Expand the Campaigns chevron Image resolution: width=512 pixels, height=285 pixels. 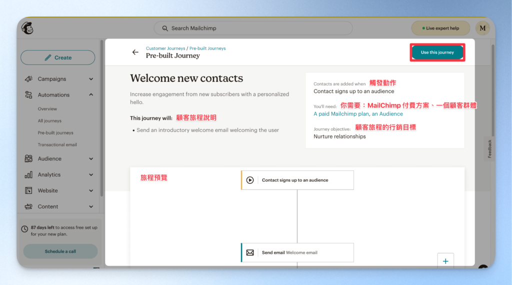point(91,79)
